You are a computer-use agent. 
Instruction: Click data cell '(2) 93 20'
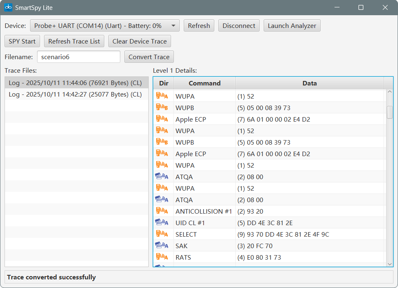pyautogui.click(x=309, y=211)
